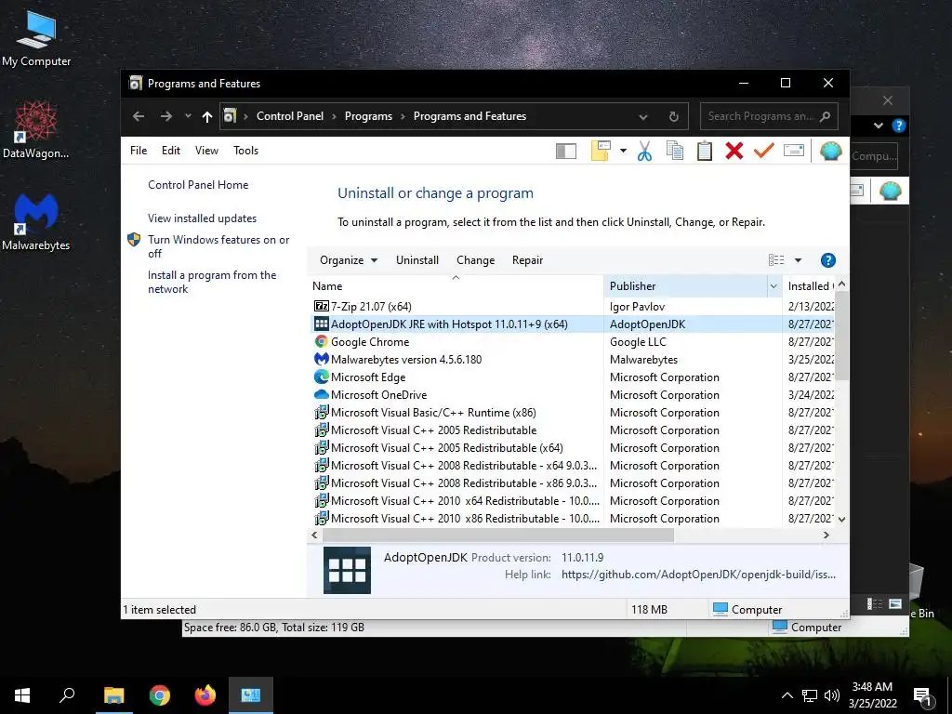Sort by the Name column header

[x=456, y=286]
